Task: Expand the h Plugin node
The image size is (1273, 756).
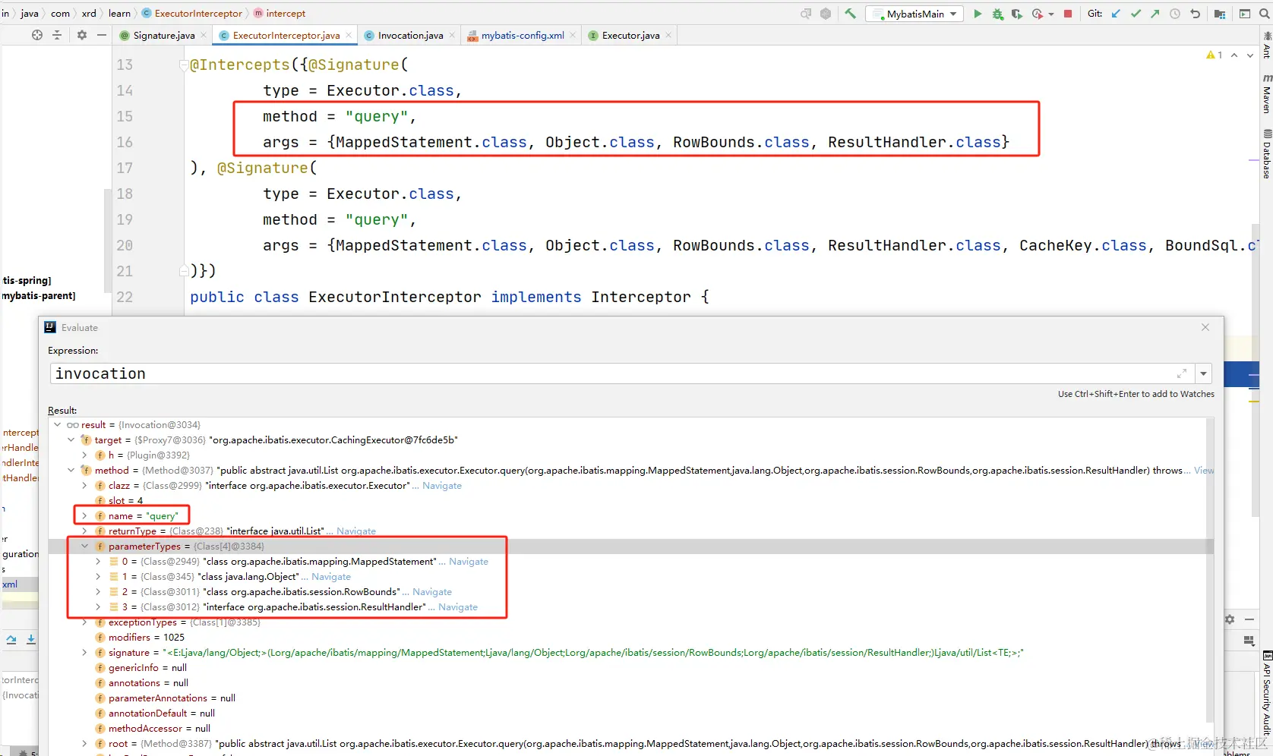Action: [x=85, y=455]
